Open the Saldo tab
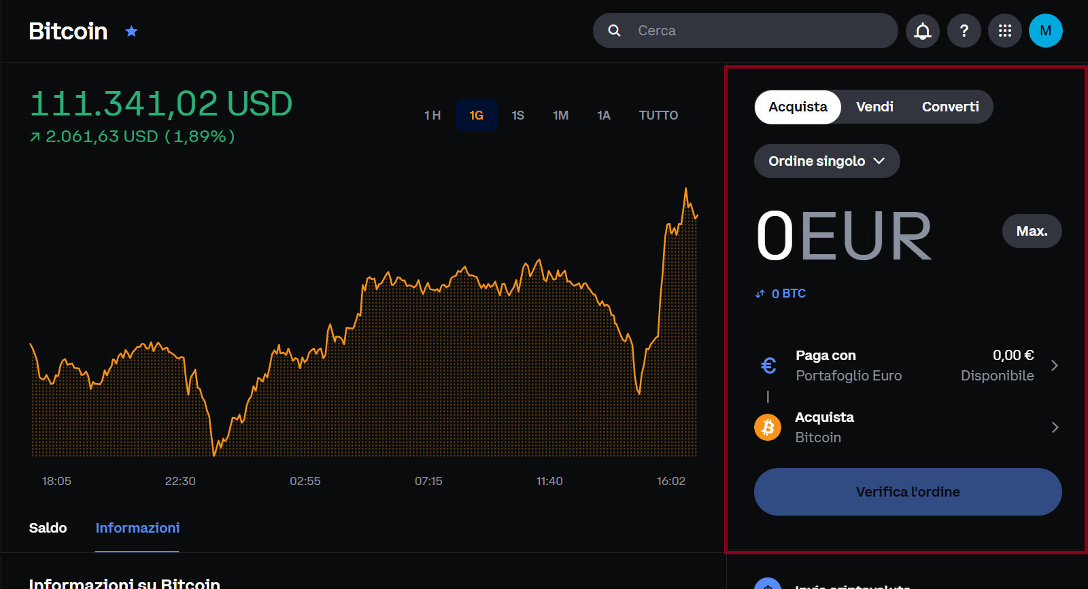Viewport: 1088px width, 589px height. click(48, 528)
